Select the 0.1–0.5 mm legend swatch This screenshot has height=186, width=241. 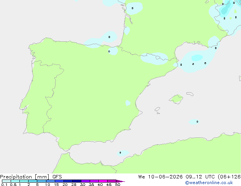point(6,181)
